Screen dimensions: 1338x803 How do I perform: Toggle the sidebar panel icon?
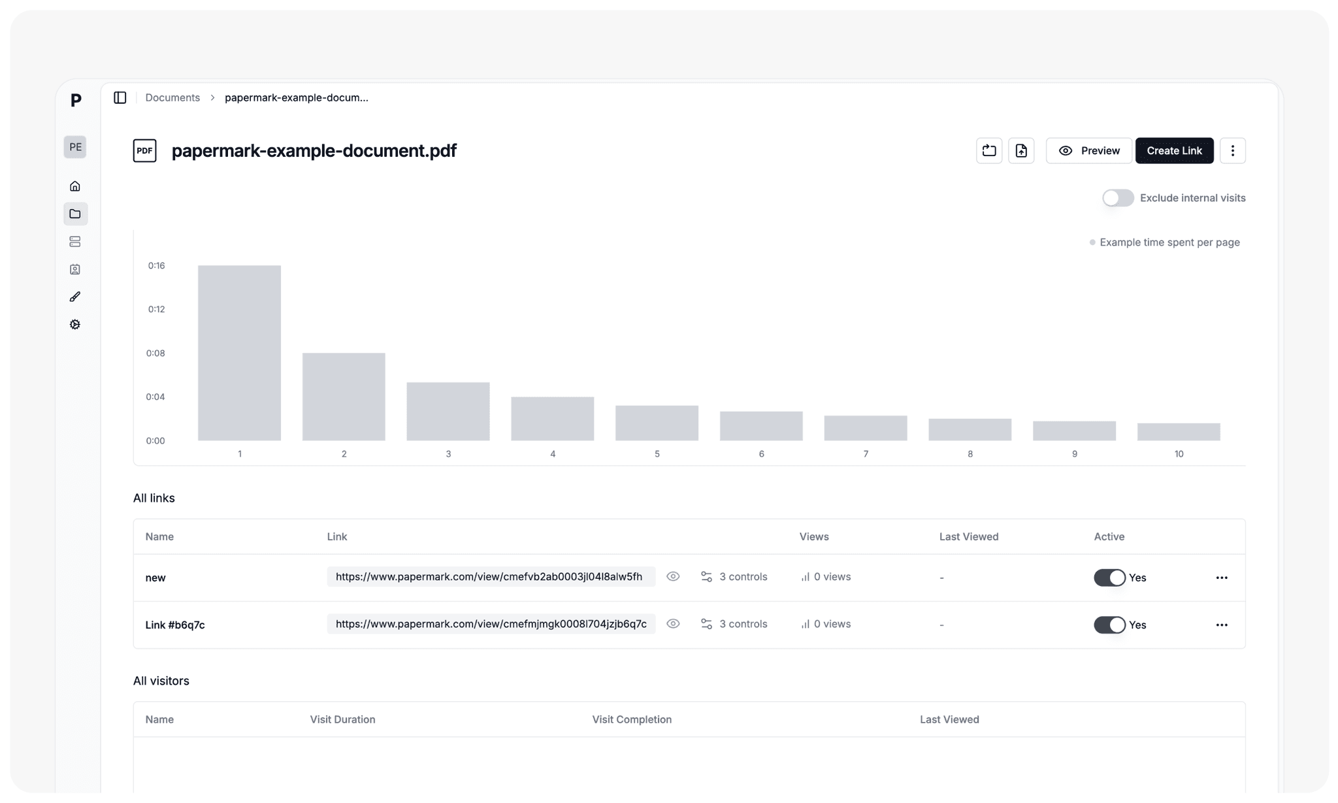(x=120, y=97)
